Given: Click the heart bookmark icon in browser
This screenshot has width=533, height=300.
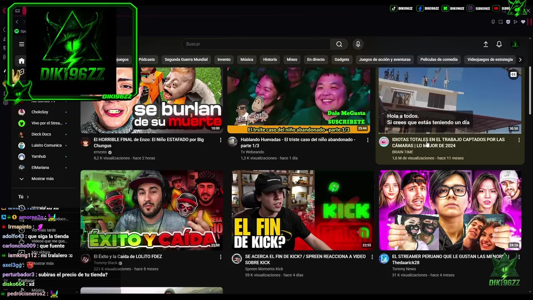Looking at the screenshot, I should tap(523, 22).
